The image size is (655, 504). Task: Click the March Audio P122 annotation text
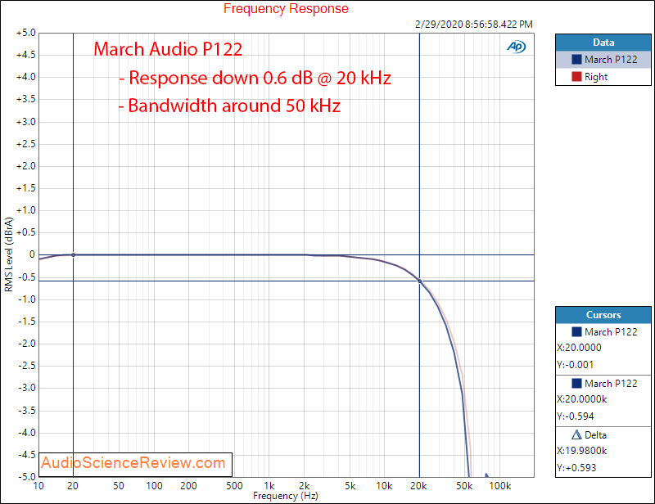click(x=168, y=49)
